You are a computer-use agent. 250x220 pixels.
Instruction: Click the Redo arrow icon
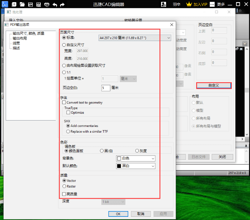(x=62, y=5)
